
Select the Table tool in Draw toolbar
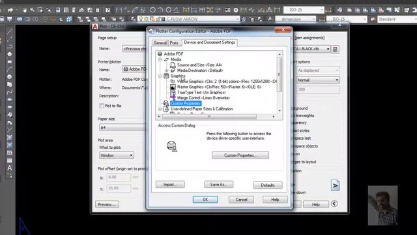point(10,161)
